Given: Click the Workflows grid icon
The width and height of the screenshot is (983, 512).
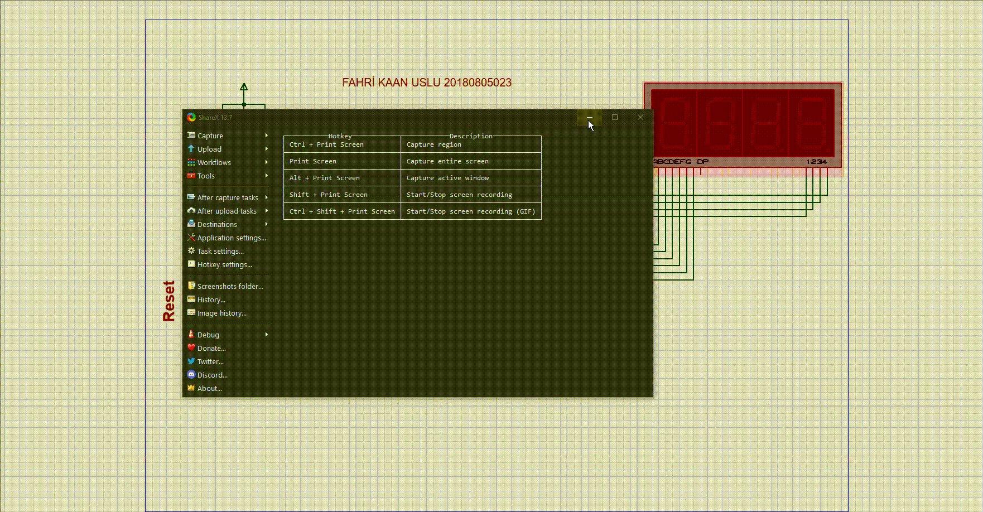Looking at the screenshot, I should [x=191, y=162].
